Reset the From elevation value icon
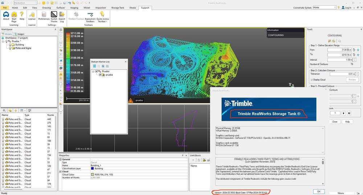This screenshot has width=363, height=195. click(354, 50)
